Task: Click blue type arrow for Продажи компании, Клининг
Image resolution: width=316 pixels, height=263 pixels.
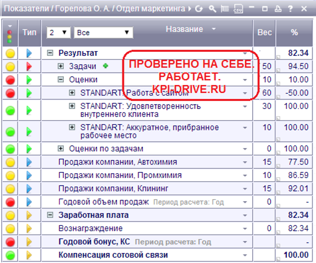Action: coord(29,189)
